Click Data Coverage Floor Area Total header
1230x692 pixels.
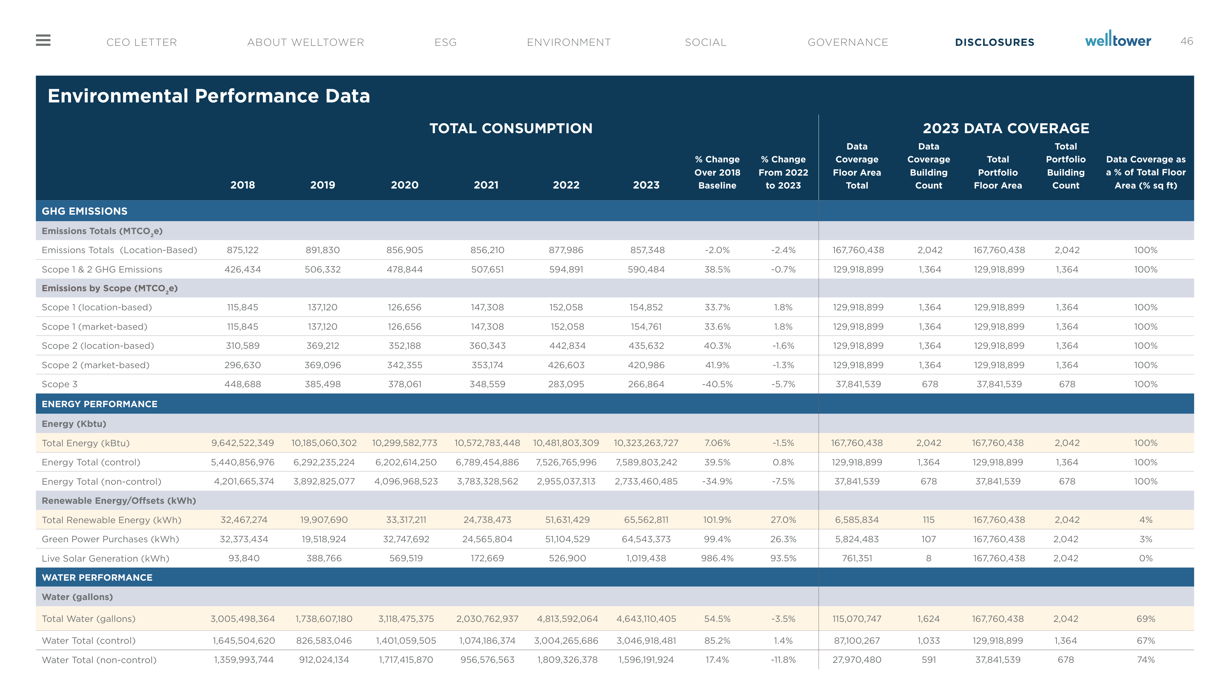[857, 166]
